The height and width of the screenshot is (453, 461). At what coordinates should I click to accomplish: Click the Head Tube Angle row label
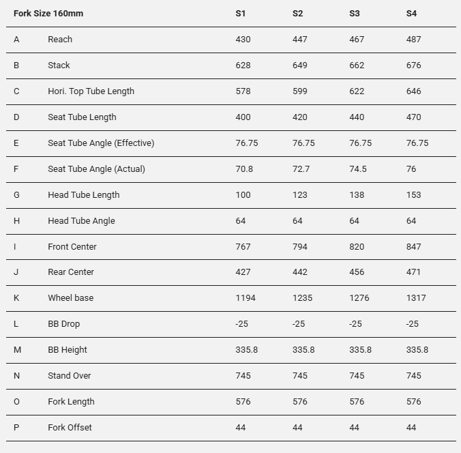click(x=81, y=221)
